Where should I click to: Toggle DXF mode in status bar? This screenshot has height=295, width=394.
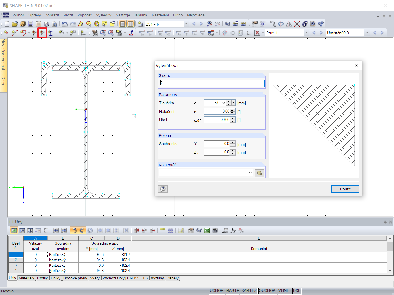297,290
